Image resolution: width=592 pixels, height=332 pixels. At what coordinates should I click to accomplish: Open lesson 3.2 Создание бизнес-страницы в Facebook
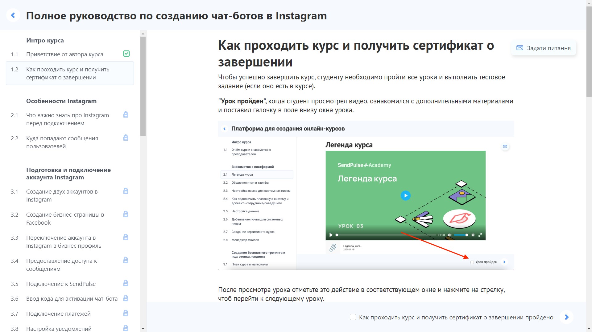[65, 218]
